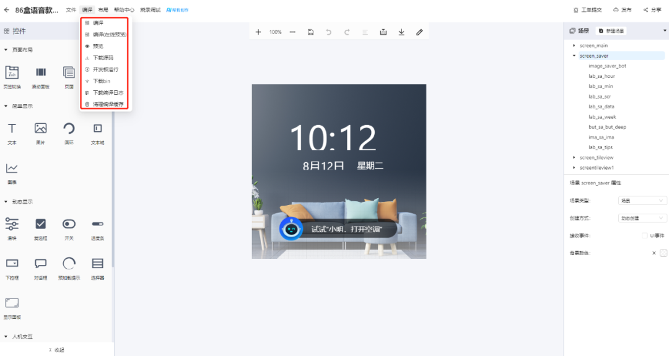The height and width of the screenshot is (356, 669).
Task: Click the undo arrow in canvas toolbar
Action: [328, 32]
